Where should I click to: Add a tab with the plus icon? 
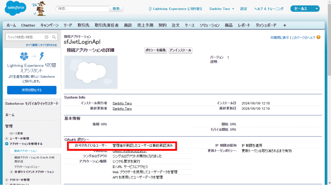pos(285,25)
